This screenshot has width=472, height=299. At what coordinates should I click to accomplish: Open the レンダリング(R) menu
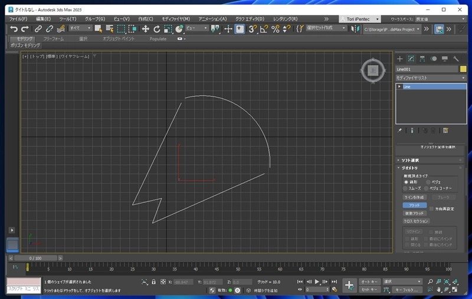[x=285, y=18]
